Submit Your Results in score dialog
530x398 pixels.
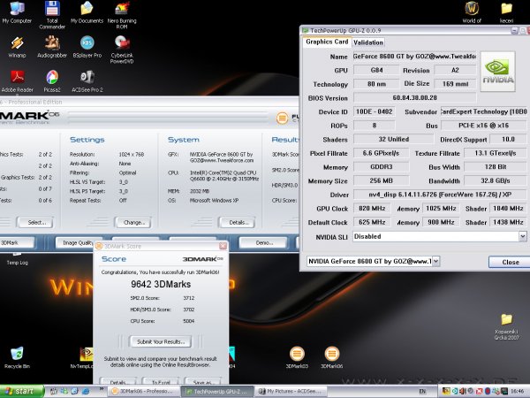tap(161, 341)
